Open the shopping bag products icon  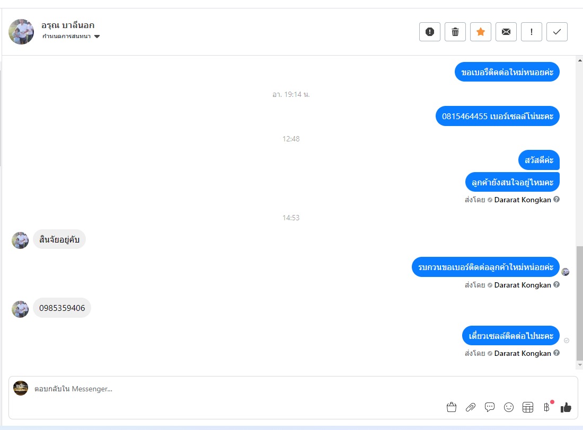click(x=452, y=407)
